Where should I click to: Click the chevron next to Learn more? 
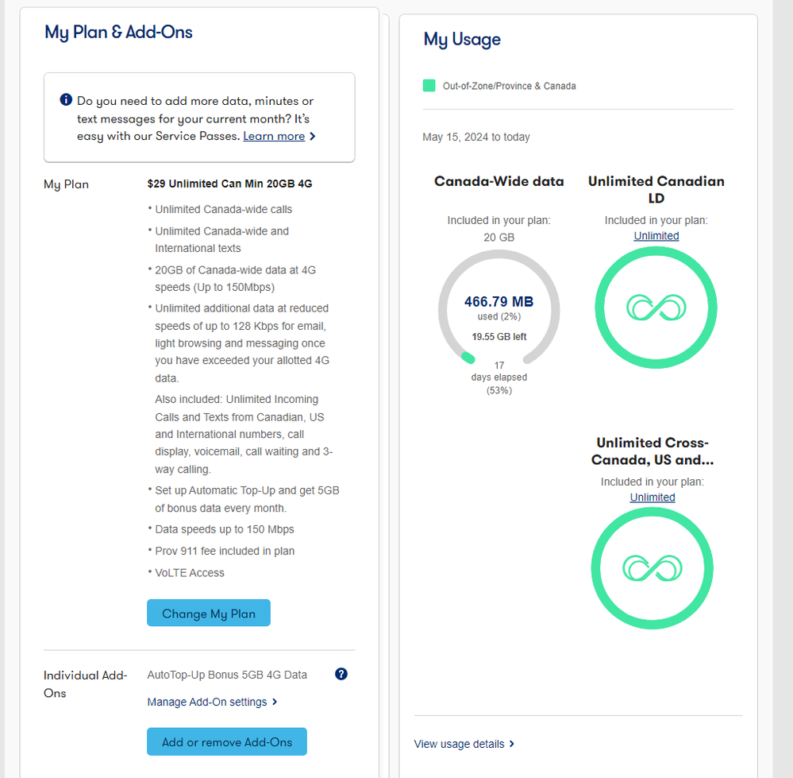313,137
